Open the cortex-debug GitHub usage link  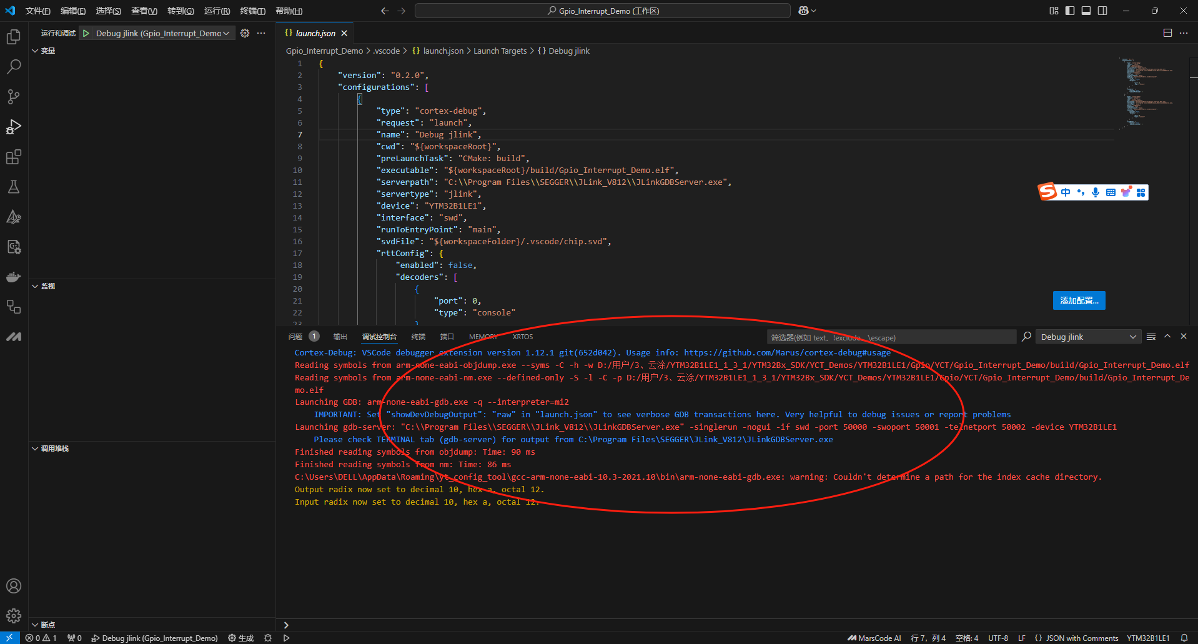point(787,353)
